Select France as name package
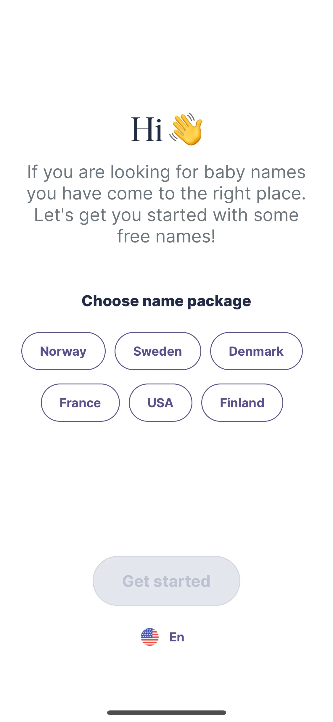Screen dimensions: 333x722 (x=80, y=402)
